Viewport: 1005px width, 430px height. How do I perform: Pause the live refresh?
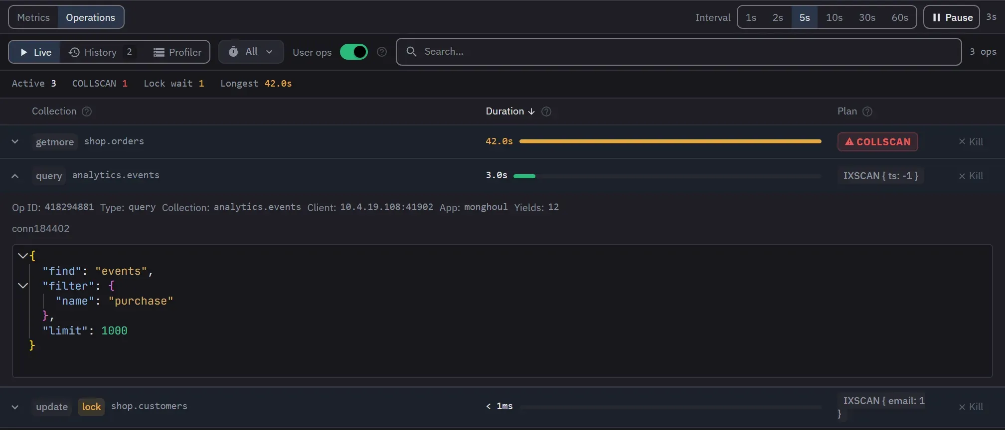tap(952, 17)
